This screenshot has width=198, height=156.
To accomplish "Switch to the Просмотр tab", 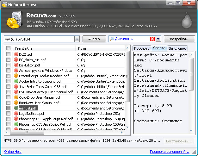I will point(142,48).
